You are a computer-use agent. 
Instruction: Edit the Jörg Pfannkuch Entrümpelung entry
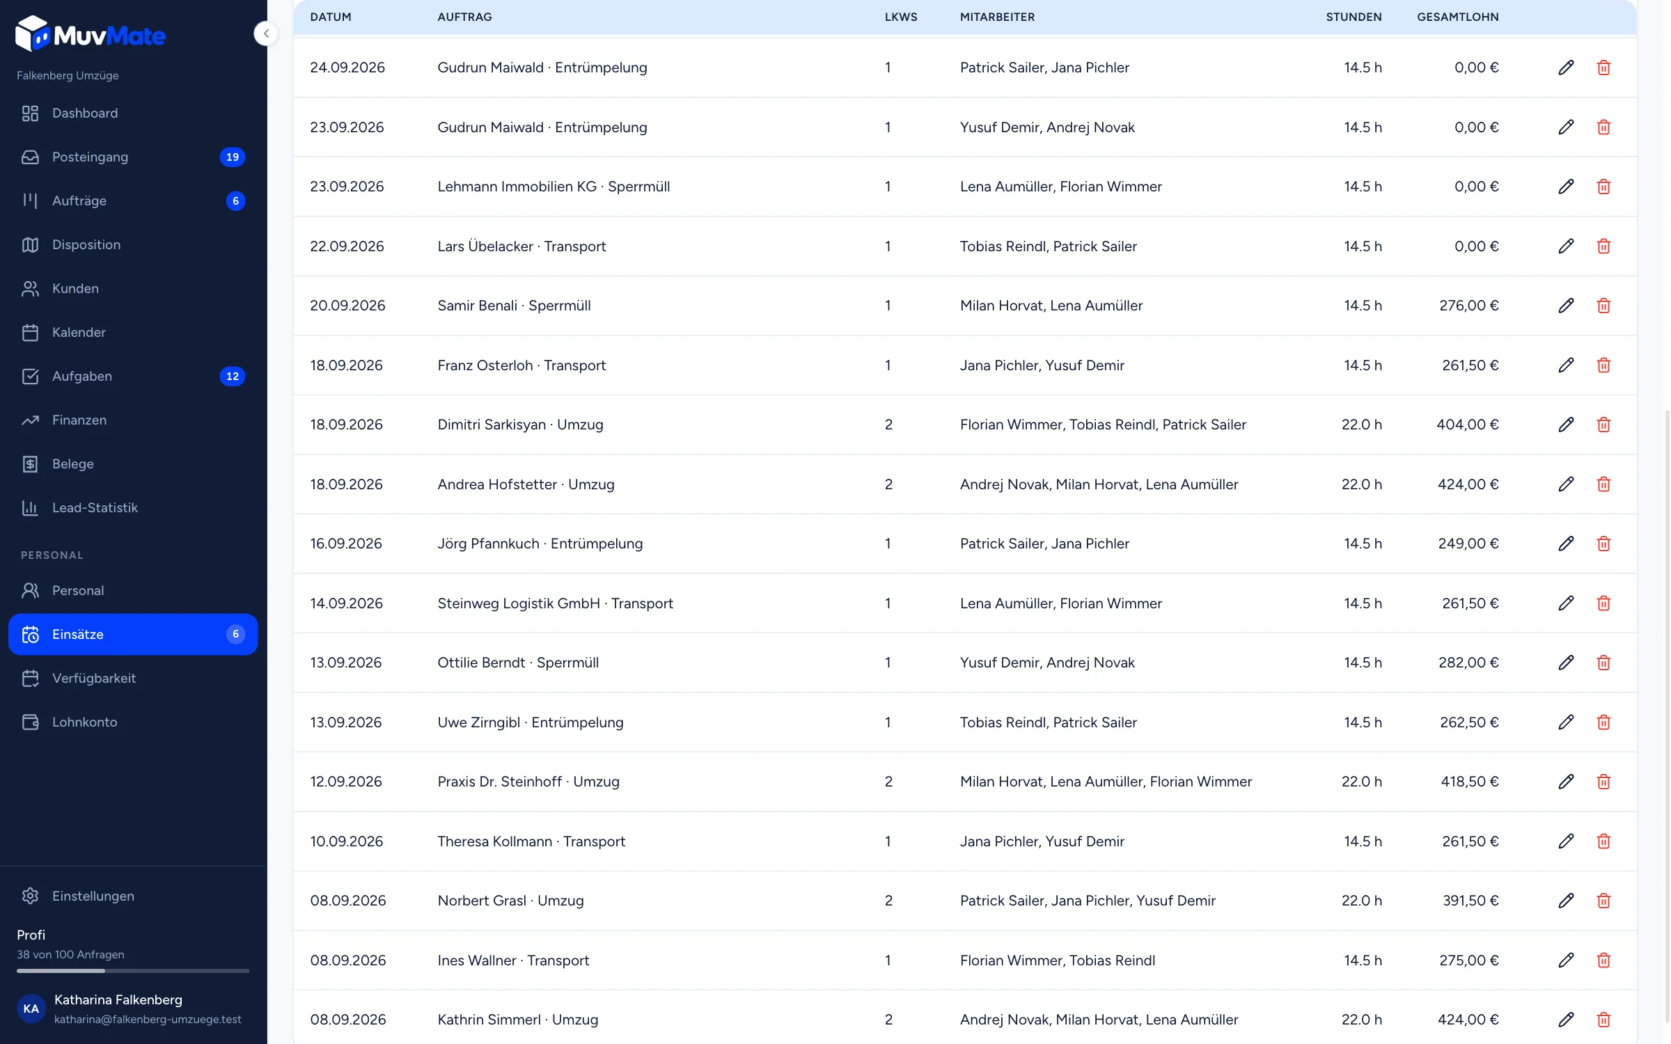tap(1566, 544)
